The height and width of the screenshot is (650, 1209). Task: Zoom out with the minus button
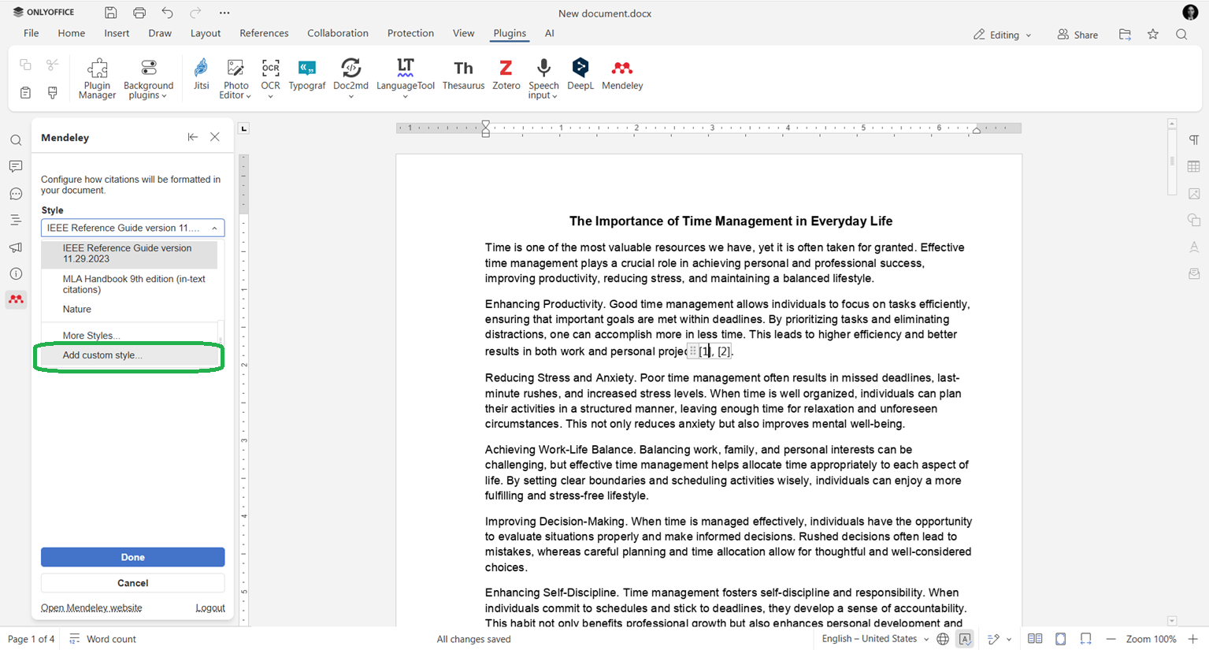(x=1111, y=639)
